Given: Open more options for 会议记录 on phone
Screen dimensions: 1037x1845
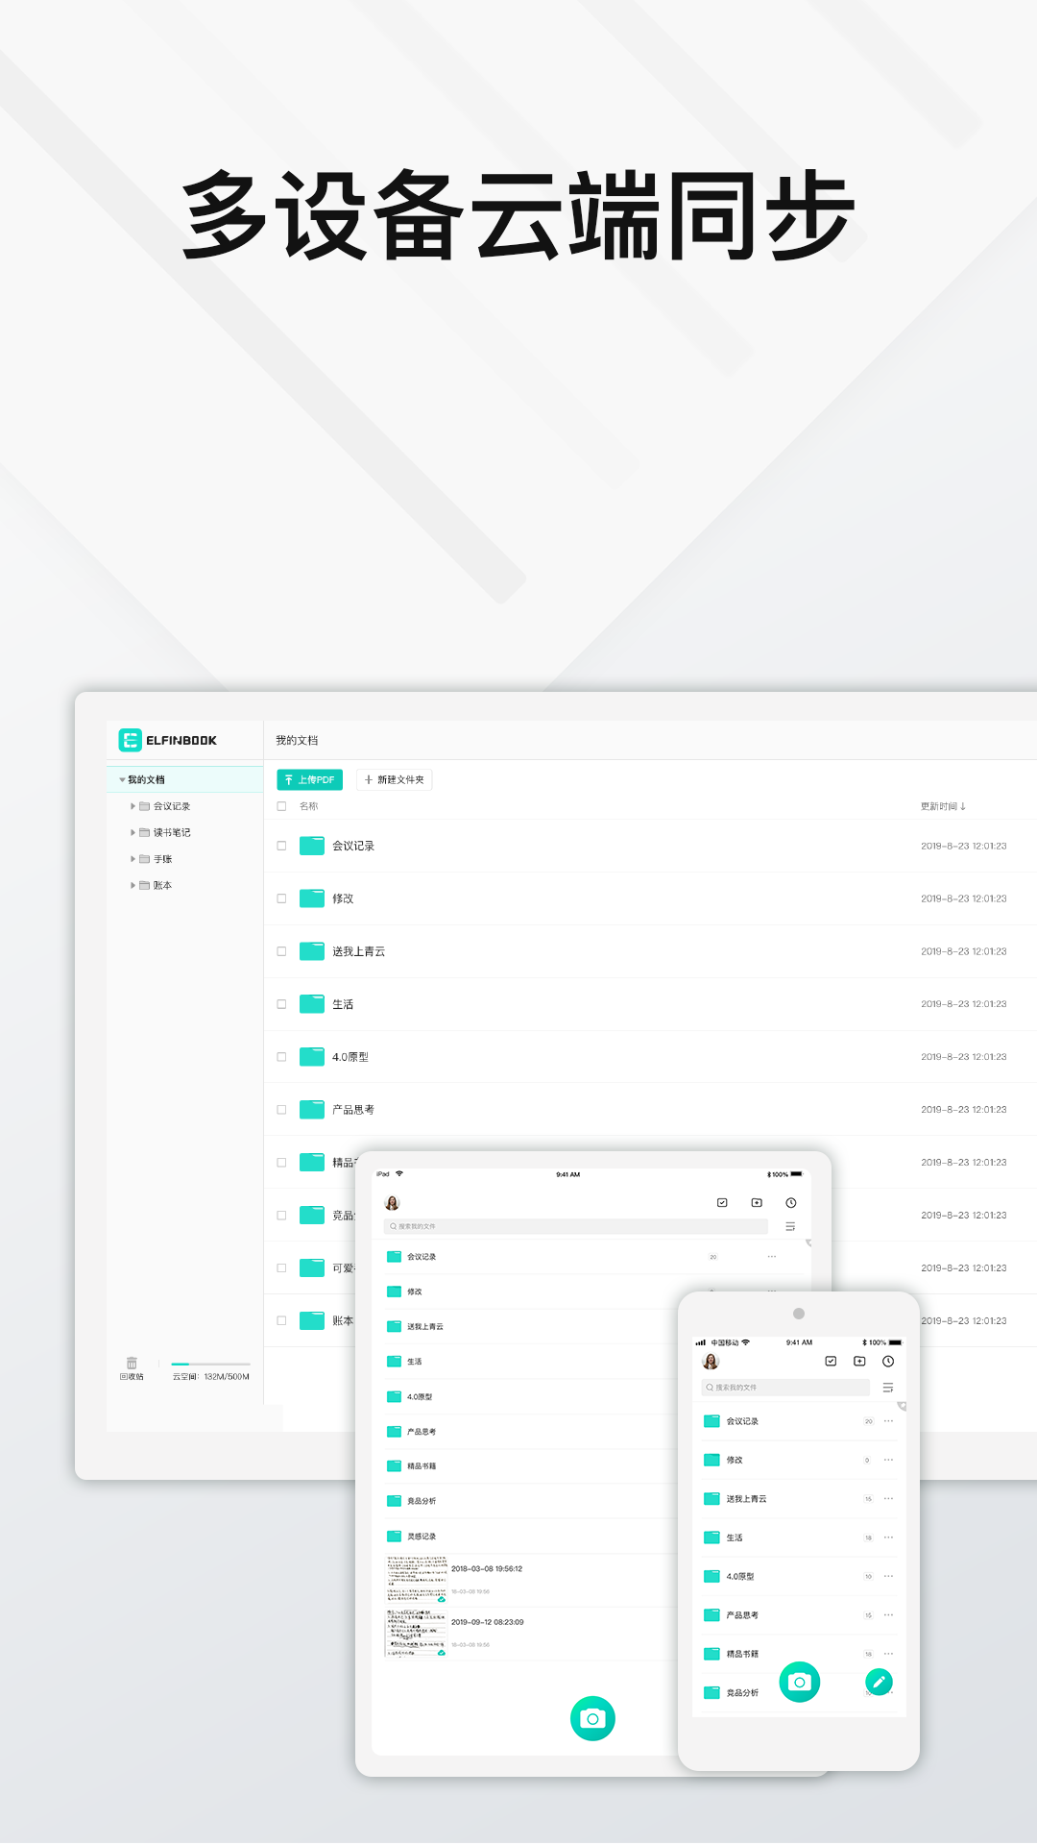Looking at the screenshot, I should (x=888, y=1421).
